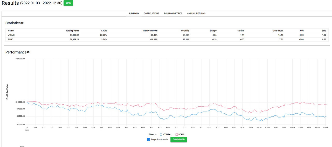Click the green LINK button
The width and height of the screenshot is (332, 147).
coord(68,3)
